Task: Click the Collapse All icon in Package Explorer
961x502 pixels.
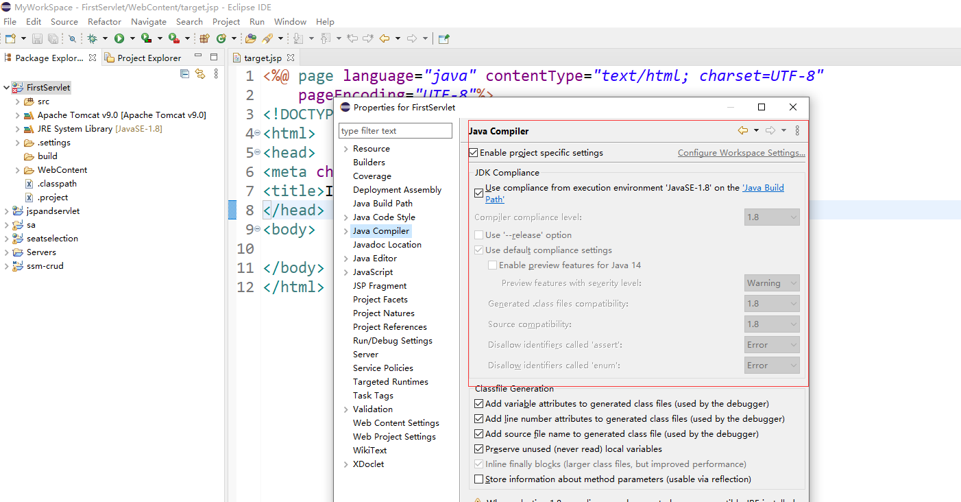Action: point(184,74)
